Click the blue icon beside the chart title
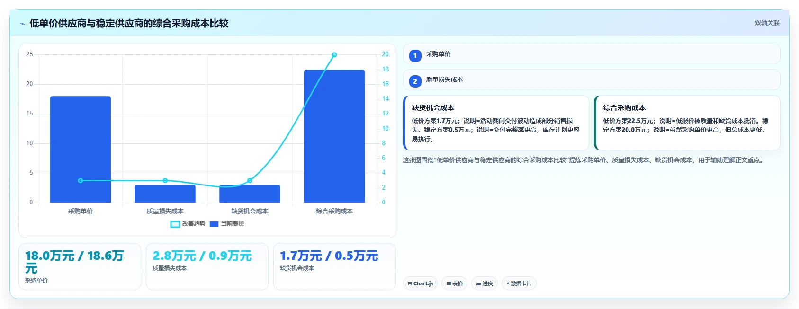The image size is (799, 309). [x=22, y=24]
